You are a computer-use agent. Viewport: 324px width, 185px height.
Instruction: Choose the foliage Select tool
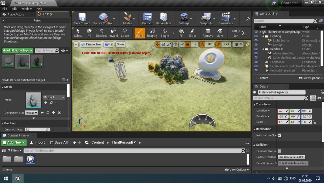click(78, 33)
